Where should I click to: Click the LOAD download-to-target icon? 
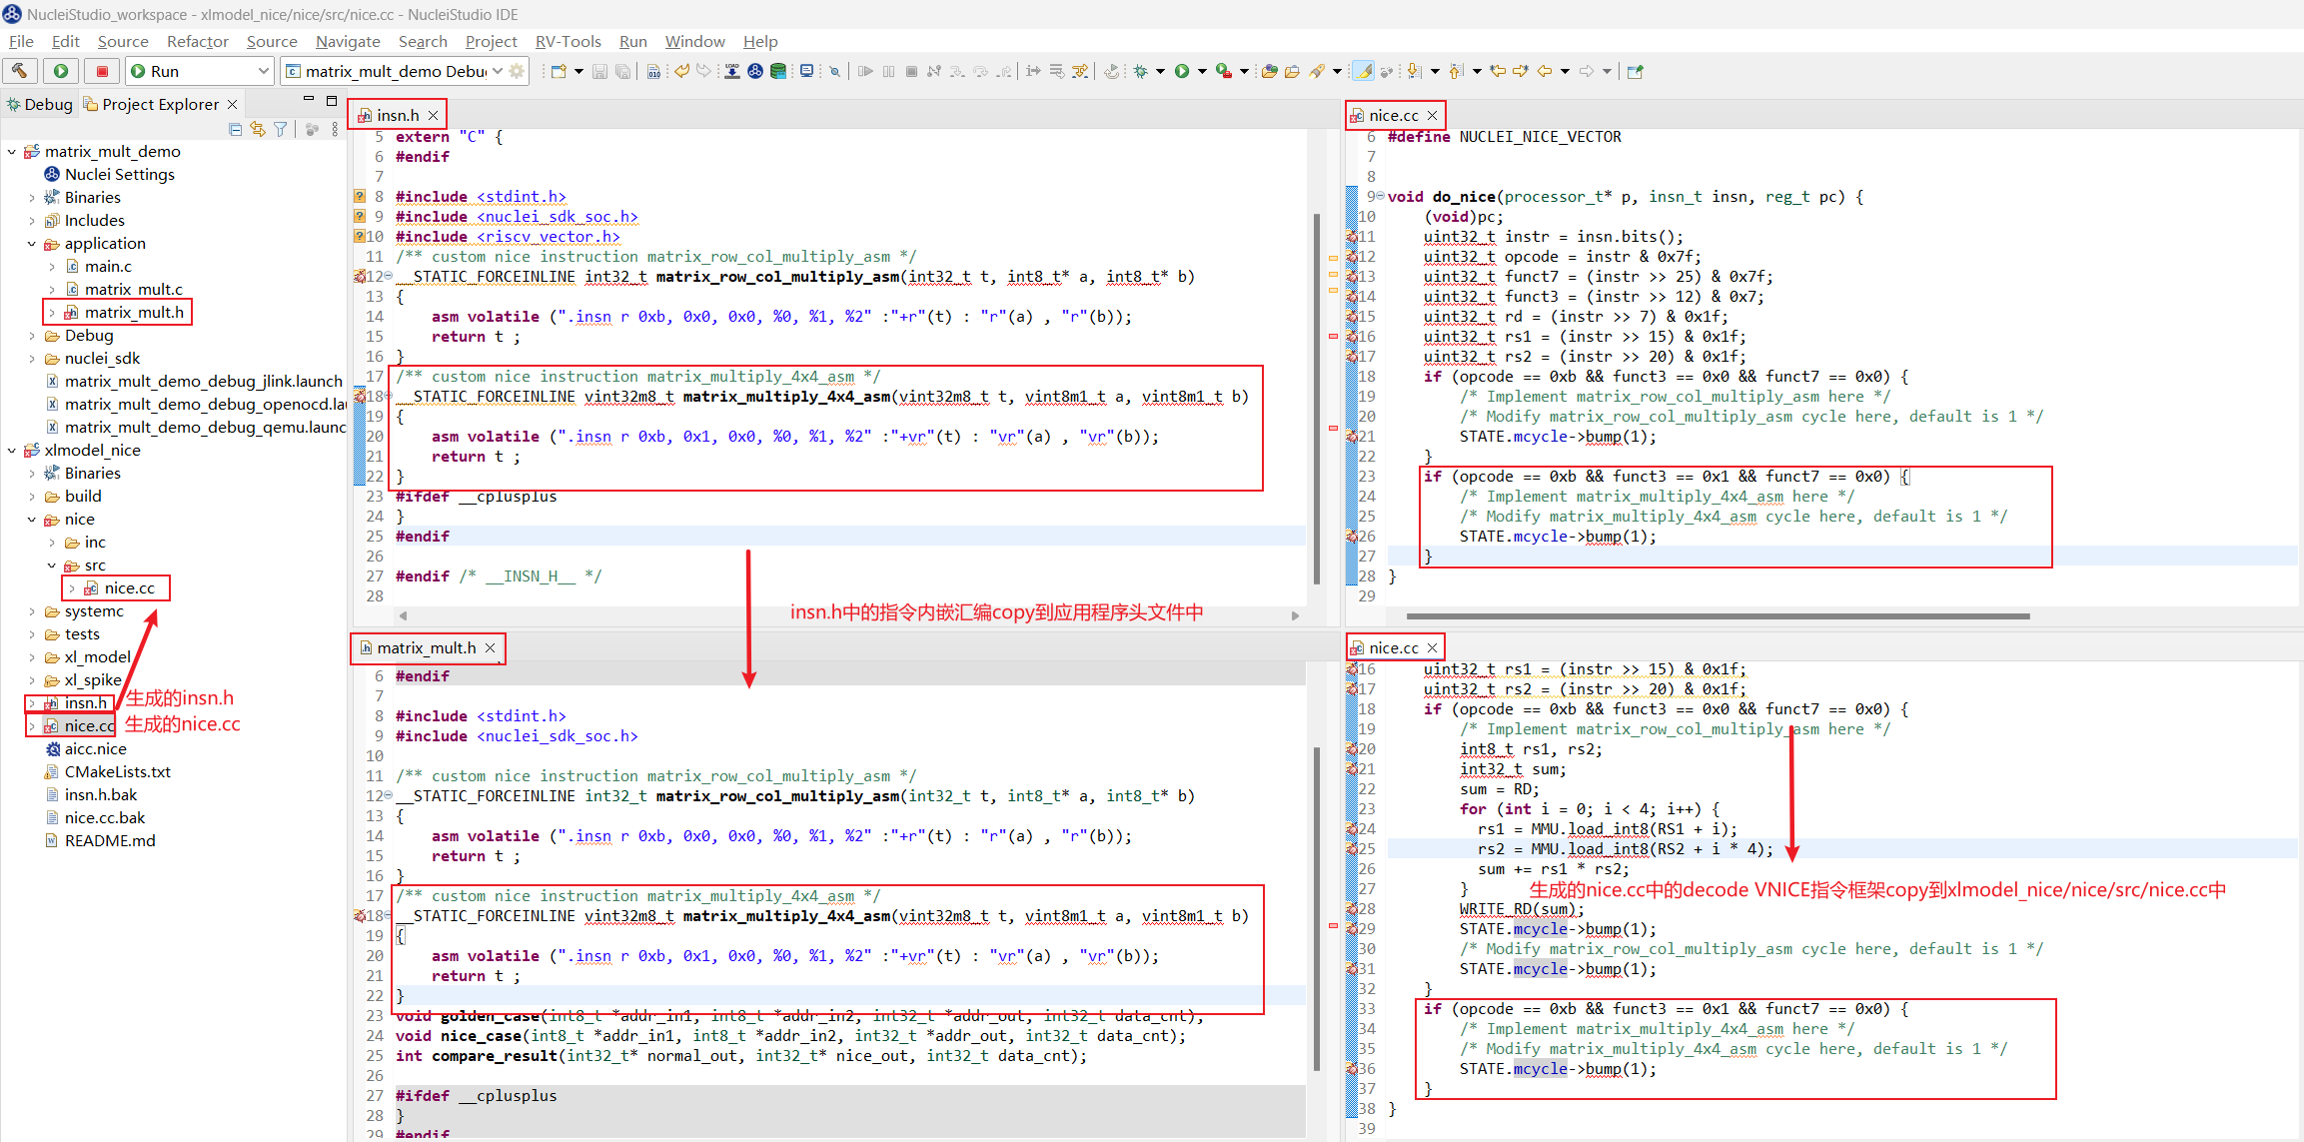coord(732,71)
